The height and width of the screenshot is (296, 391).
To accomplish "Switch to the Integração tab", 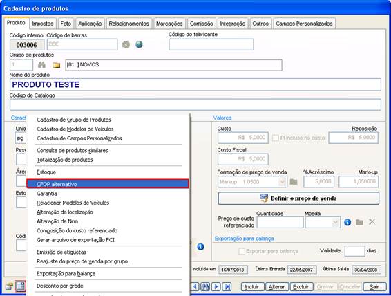I will (x=233, y=24).
